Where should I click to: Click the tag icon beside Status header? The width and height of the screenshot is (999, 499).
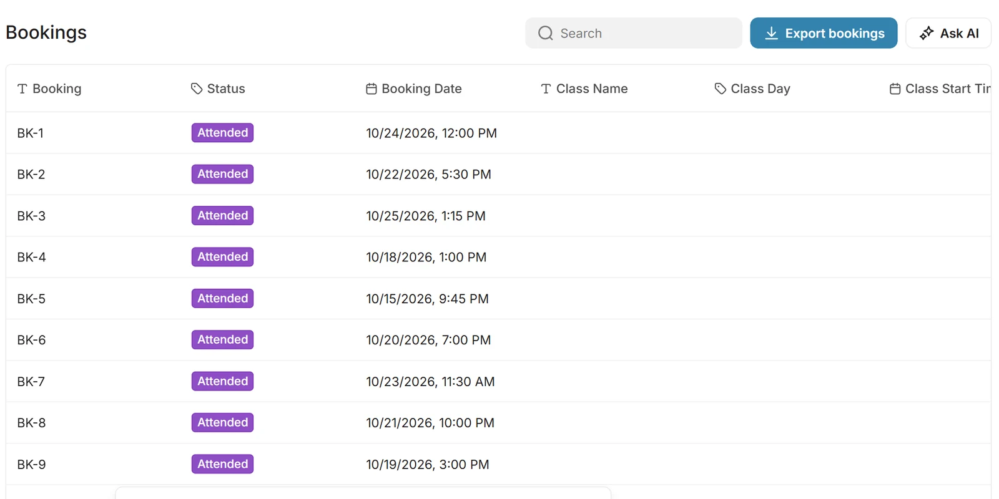pyautogui.click(x=197, y=89)
